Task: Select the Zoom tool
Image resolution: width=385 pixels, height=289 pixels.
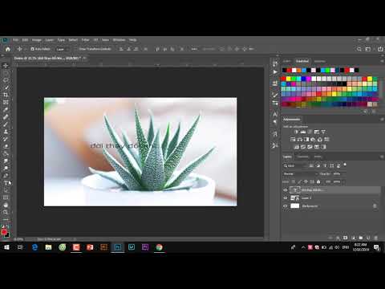Action: (x=6, y=212)
